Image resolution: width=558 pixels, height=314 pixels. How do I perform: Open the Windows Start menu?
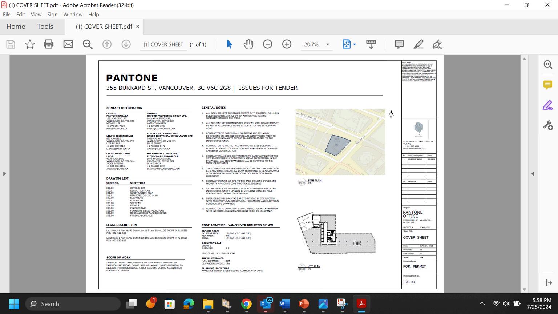(x=14, y=304)
